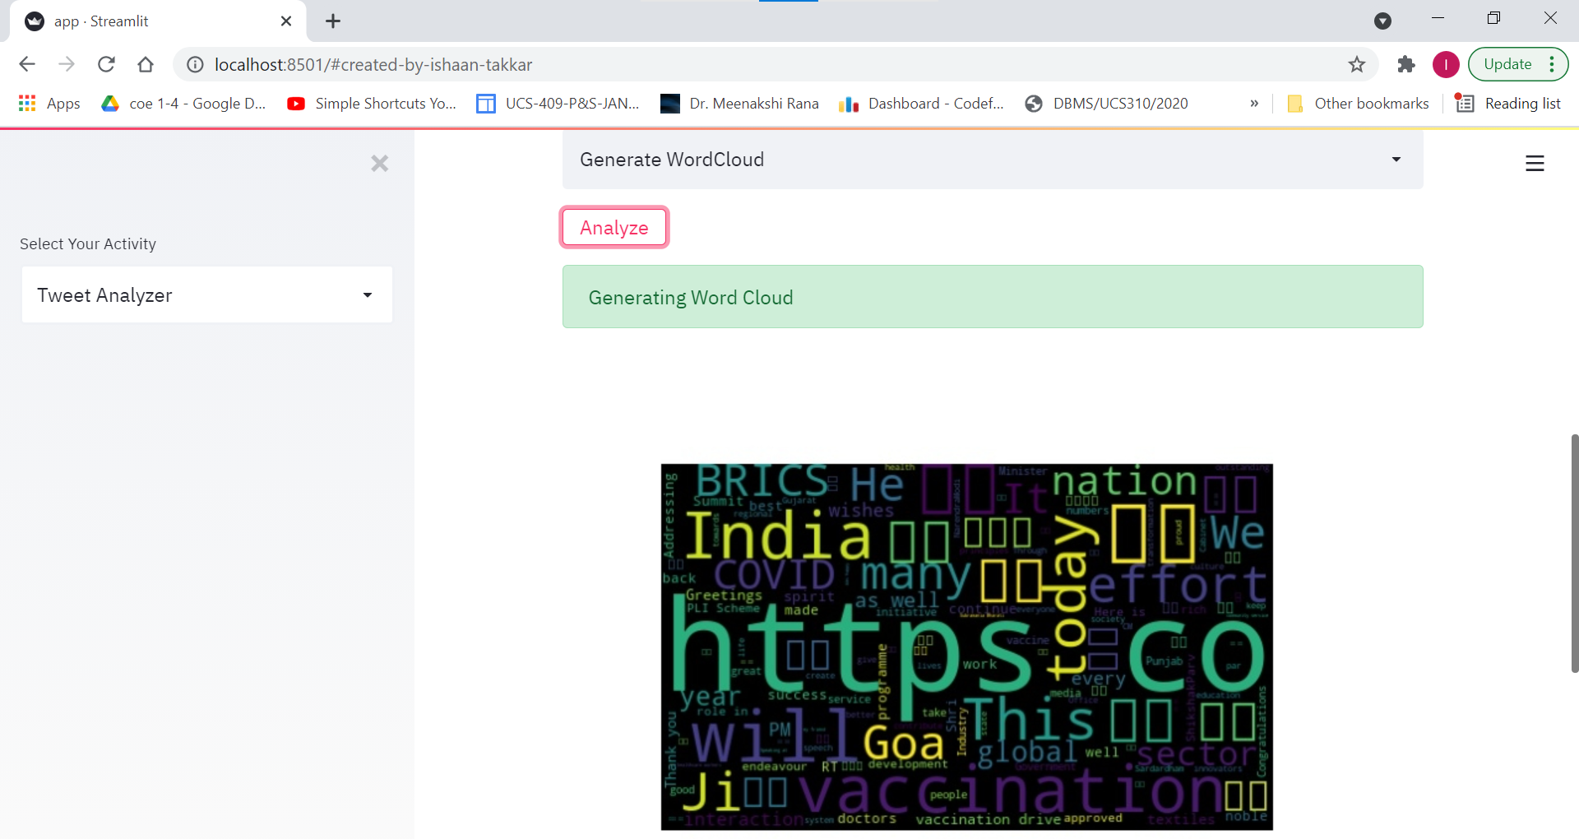This screenshot has height=839, width=1579.
Task: Open the Other bookmarks folder
Action: coord(1358,104)
